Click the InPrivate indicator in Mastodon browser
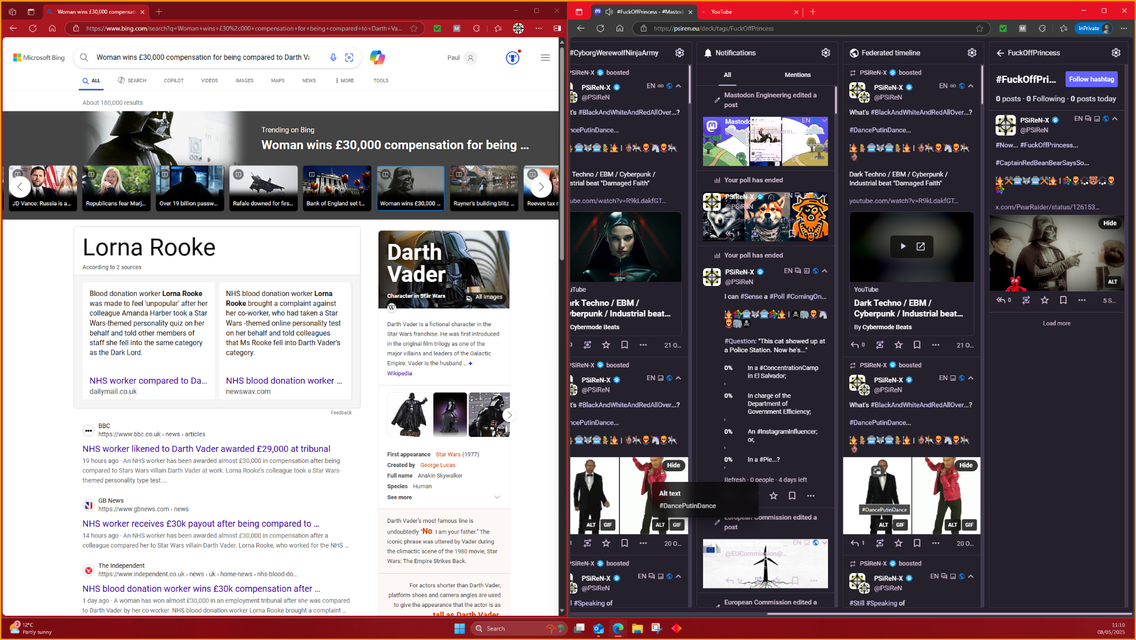 click(1094, 28)
